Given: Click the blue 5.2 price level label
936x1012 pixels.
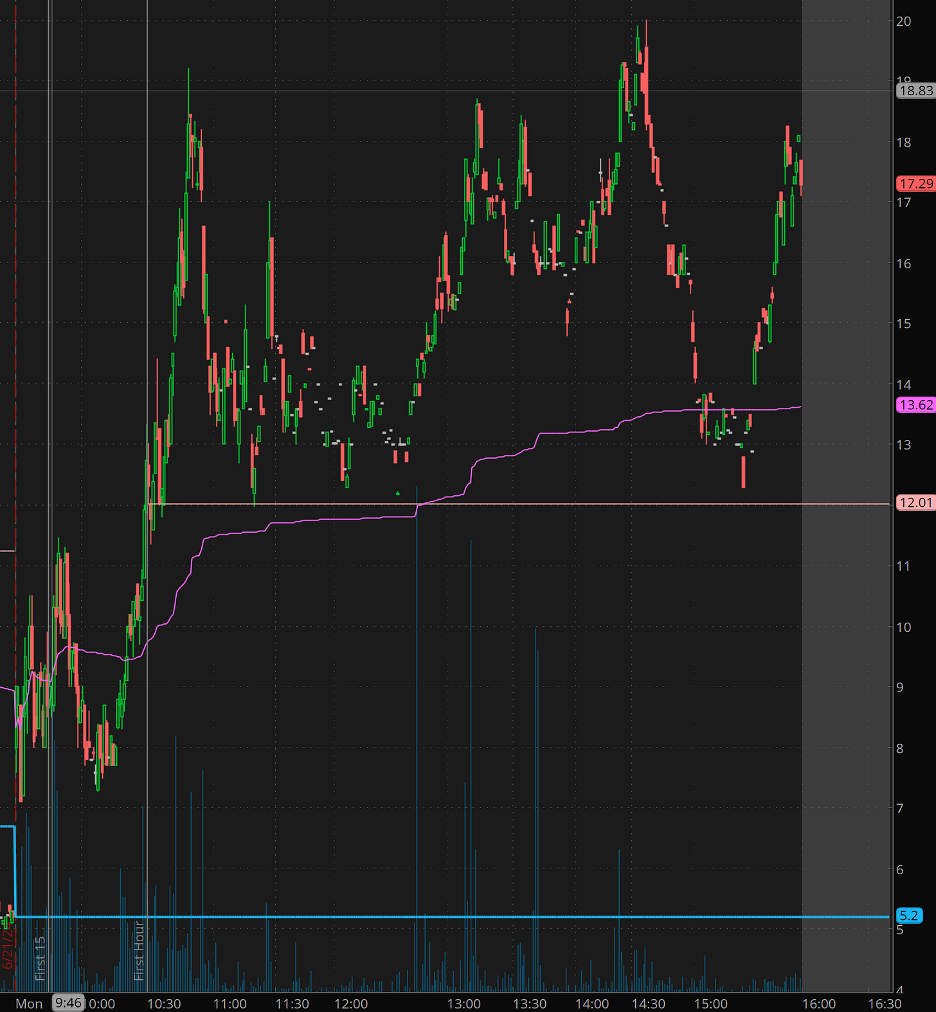Looking at the screenshot, I should point(909,915).
